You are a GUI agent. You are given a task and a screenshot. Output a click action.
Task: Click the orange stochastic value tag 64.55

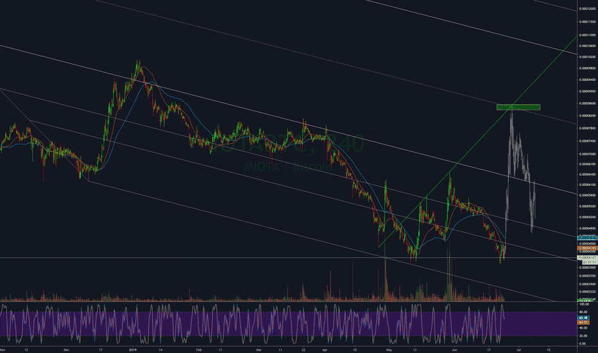[x=583, y=322]
